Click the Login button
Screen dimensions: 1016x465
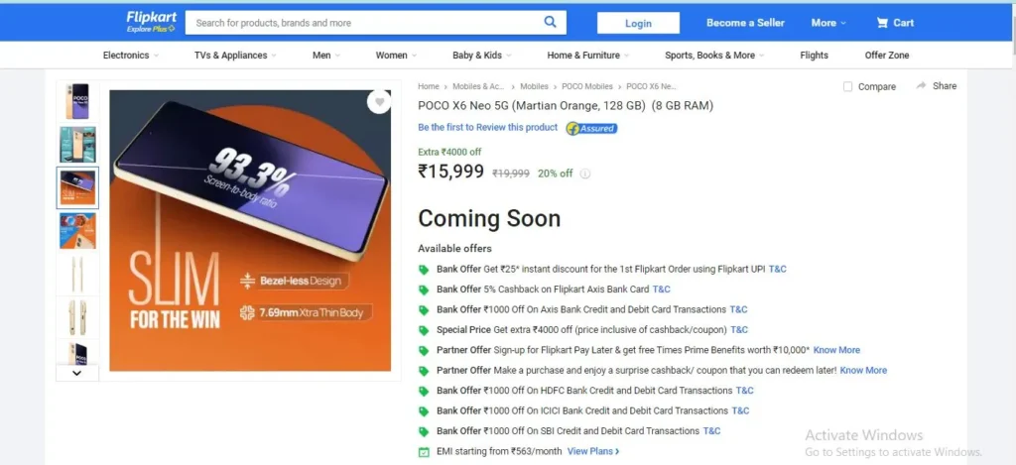pos(638,23)
